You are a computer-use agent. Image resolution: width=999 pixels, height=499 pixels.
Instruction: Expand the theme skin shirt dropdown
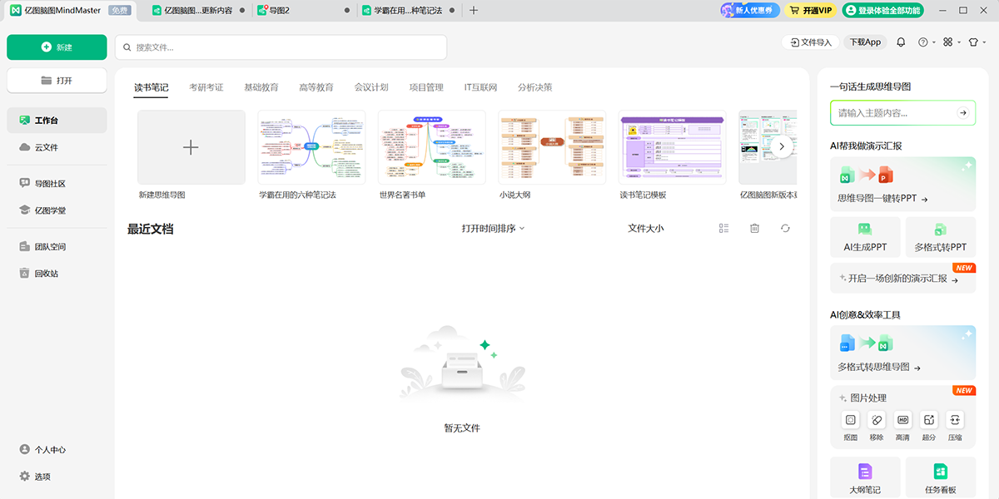(976, 42)
